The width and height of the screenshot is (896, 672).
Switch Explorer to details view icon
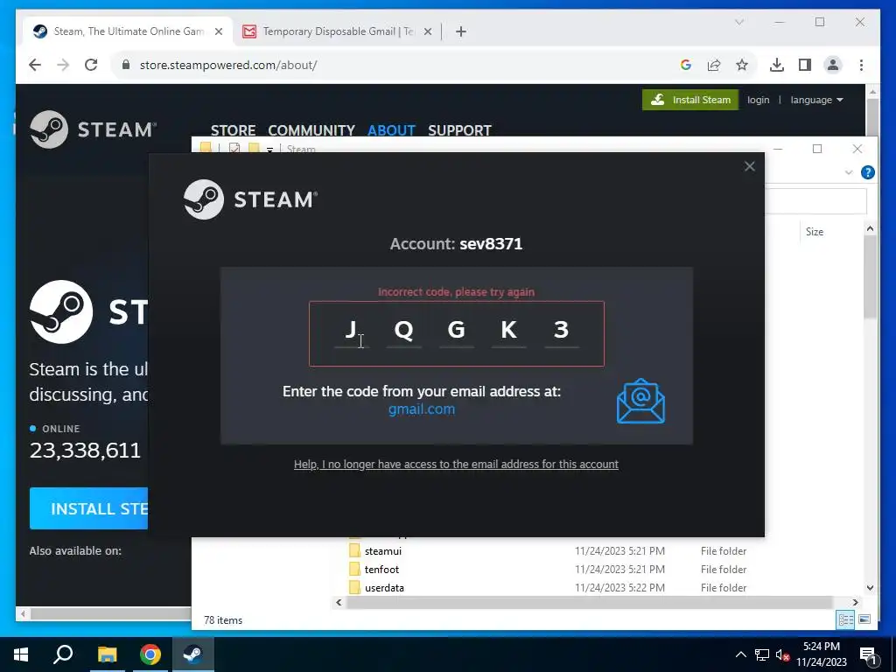(845, 619)
